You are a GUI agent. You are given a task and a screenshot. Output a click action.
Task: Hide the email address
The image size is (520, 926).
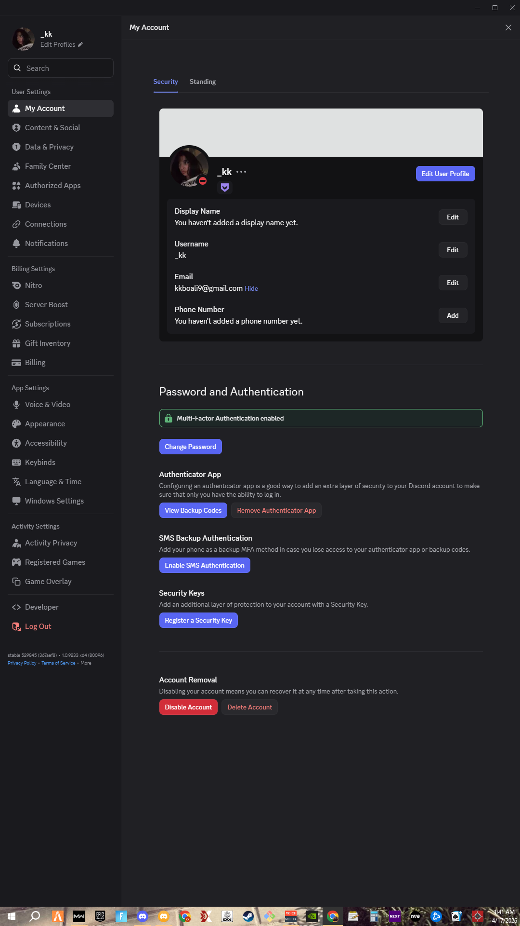[251, 288]
